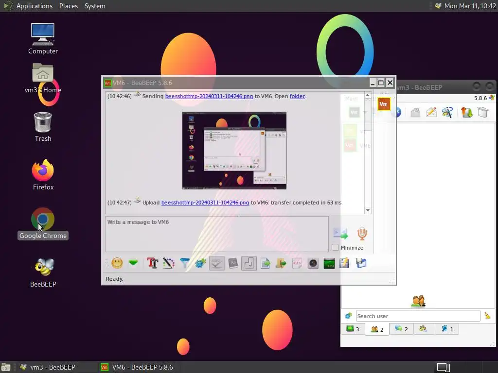Open the first beesshottmp-20240311-104246.png link in Sending line

[x=209, y=96]
